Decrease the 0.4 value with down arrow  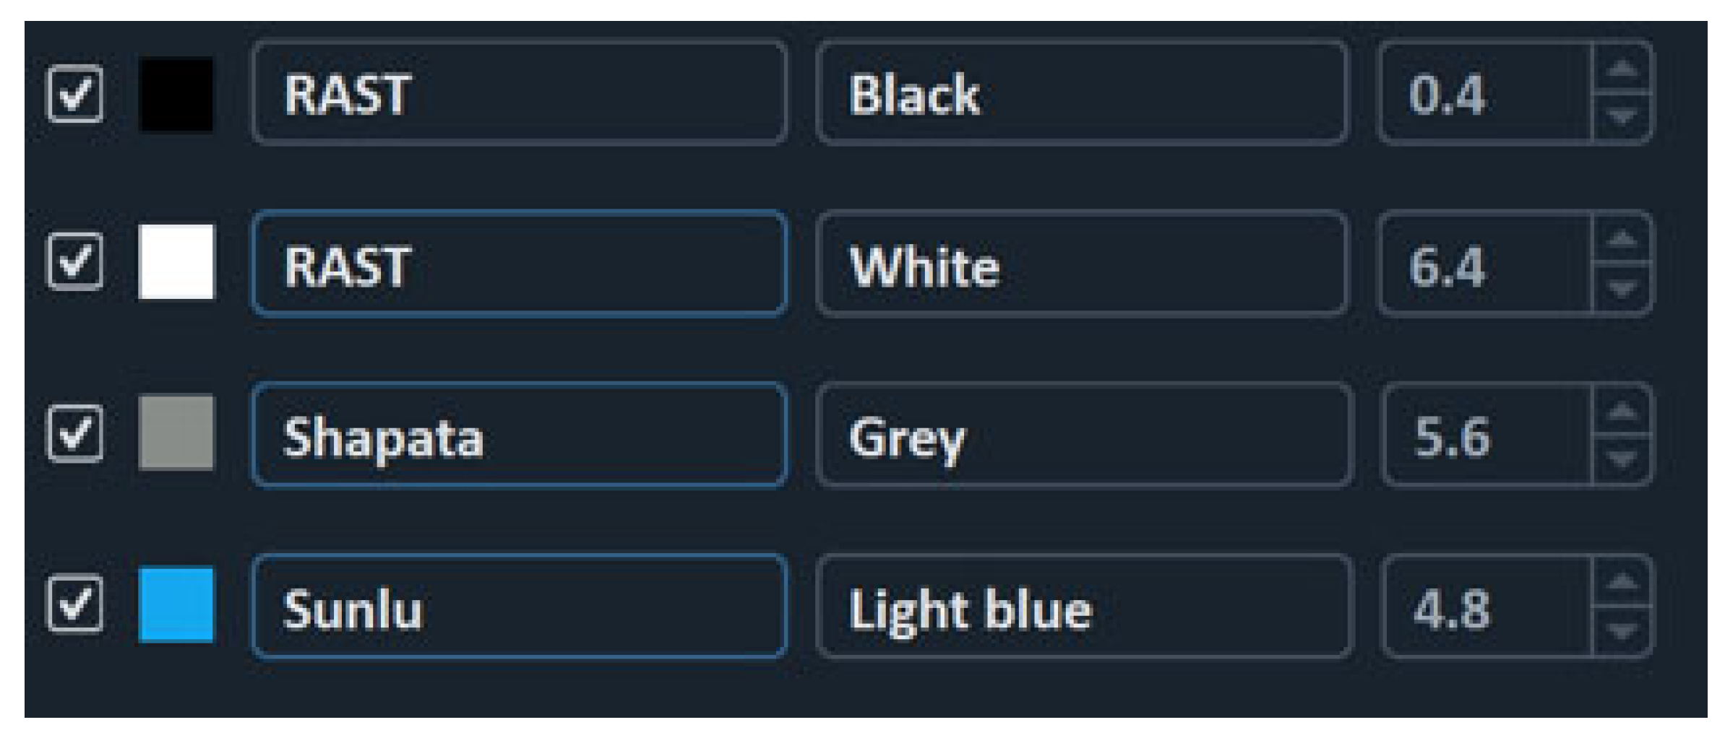pos(1622,117)
